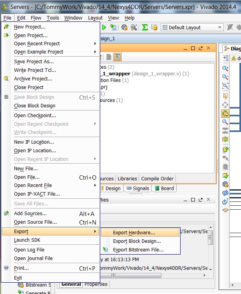Click the green Run arrow in toolbar
The width and height of the screenshot is (241, 294).
pyautogui.click(x=104, y=28)
